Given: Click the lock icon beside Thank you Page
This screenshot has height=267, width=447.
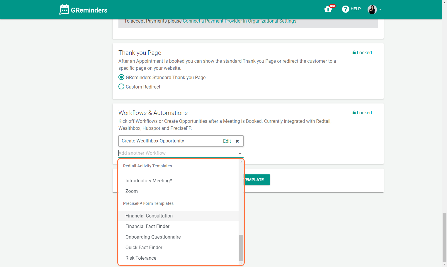Looking at the screenshot, I should (354, 52).
